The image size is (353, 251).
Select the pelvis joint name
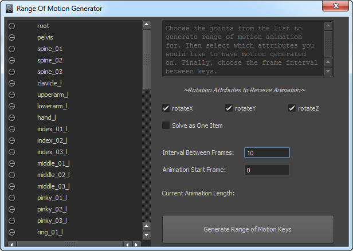45,37
